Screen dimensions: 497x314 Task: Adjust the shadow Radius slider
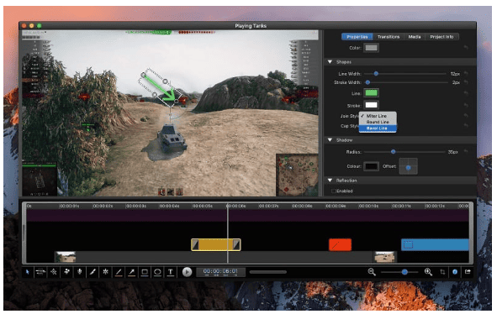click(x=404, y=152)
